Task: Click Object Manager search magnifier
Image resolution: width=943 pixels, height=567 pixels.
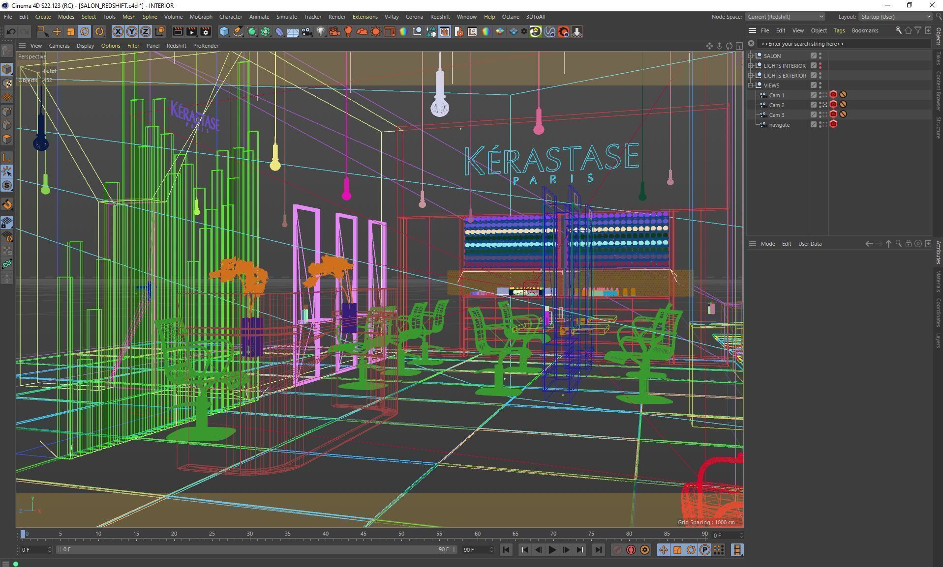Action: click(898, 30)
